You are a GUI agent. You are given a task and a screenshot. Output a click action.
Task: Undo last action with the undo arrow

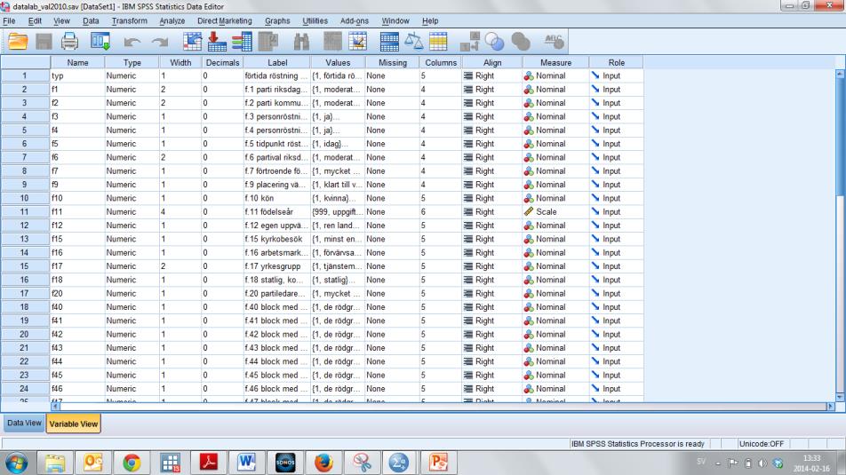pos(132,42)
